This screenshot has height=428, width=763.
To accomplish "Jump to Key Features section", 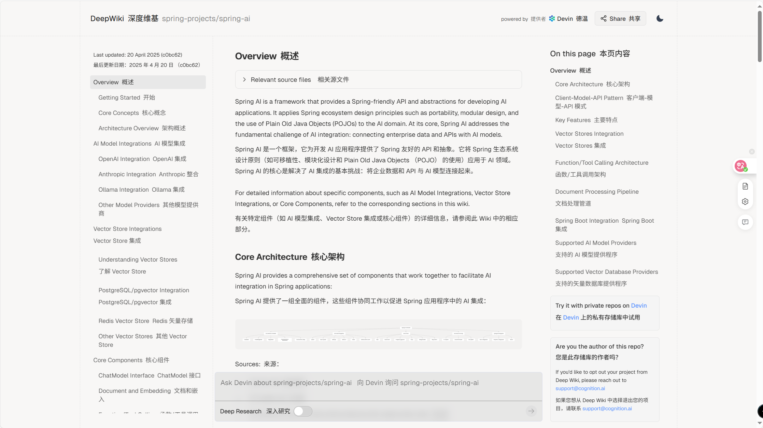I will click(586, 120).
